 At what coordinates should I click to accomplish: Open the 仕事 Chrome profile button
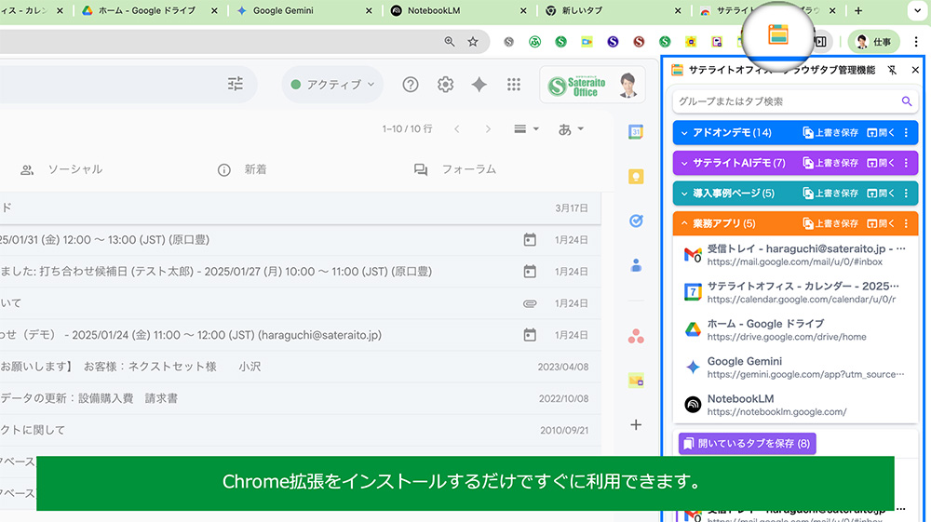(873, 42)
